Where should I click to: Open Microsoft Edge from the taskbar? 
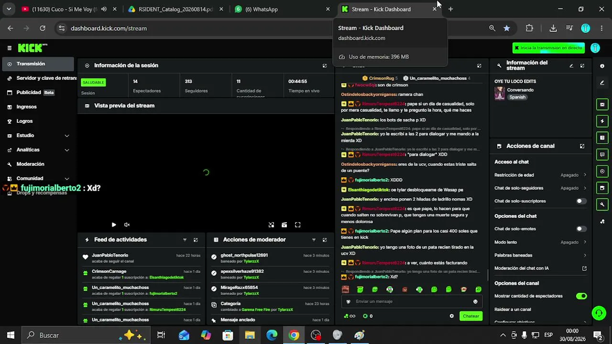pos(272,335)
